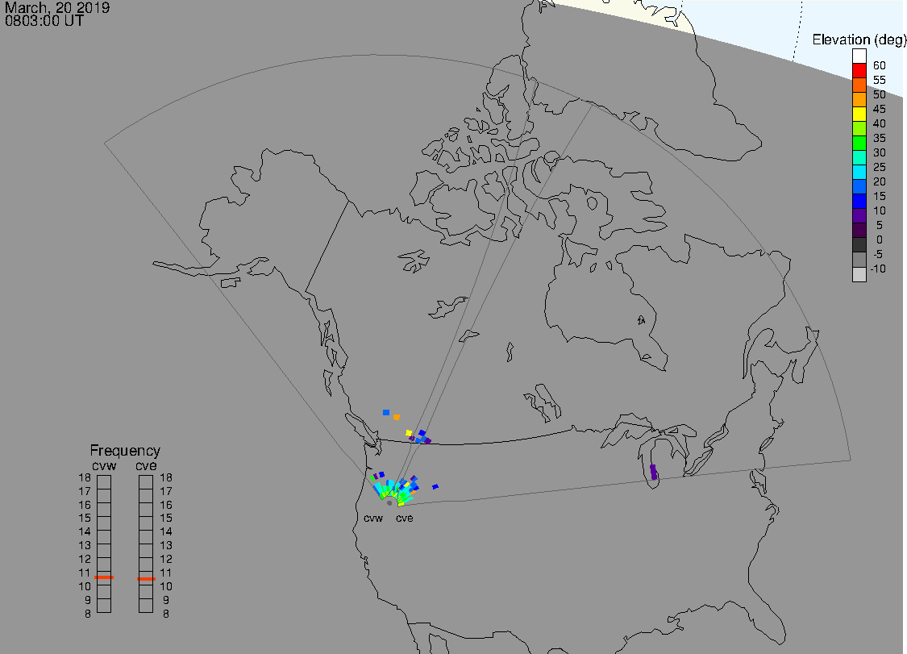Click the 'Frequency' legend title
The width and height of the screenshot is (907, 654).
[x=125, y=450]
